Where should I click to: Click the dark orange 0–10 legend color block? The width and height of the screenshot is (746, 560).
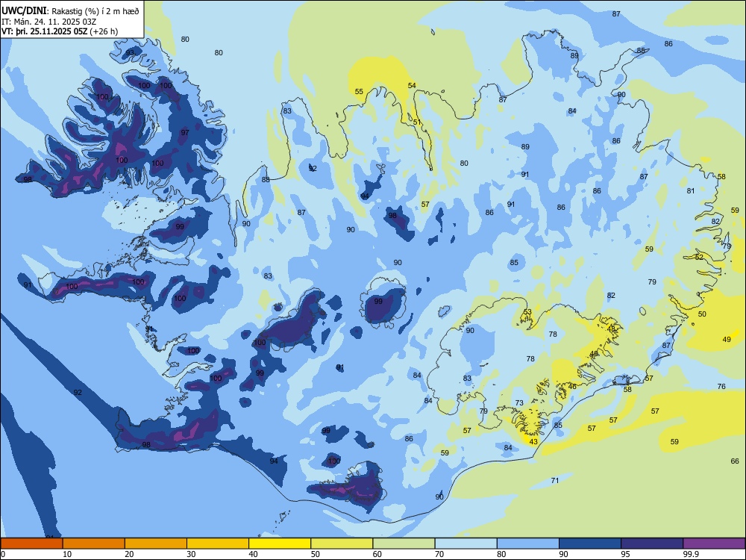click(31, 544)
